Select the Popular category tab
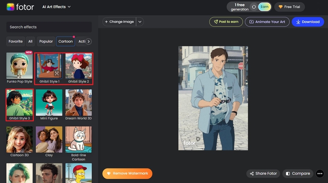Viewport: 328px width, 183px height. 46,41
